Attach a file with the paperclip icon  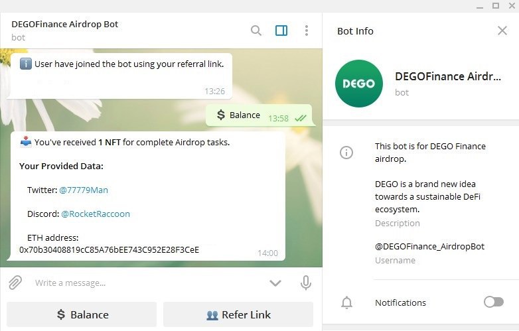(15, 283)
